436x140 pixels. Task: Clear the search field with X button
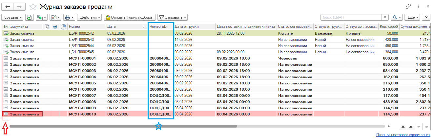[x=385, y=17]
